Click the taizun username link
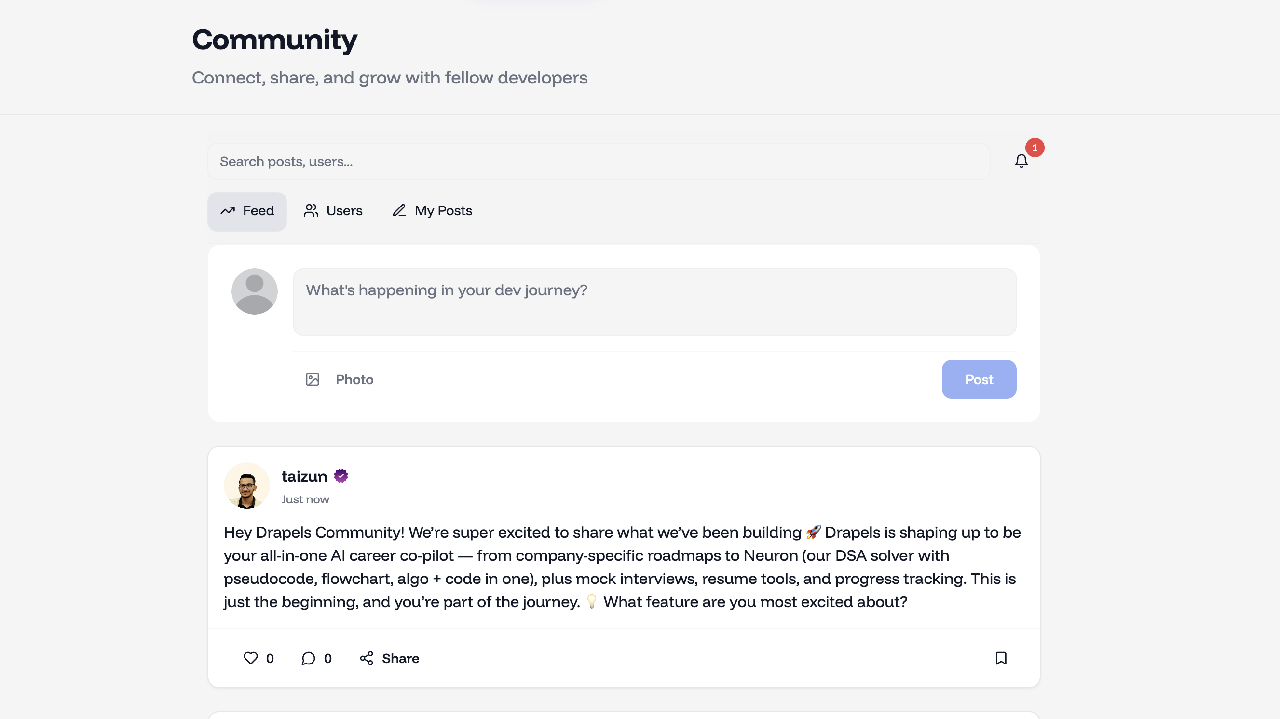The width and height of the screenshot is (1280, 719). point(304,476)
